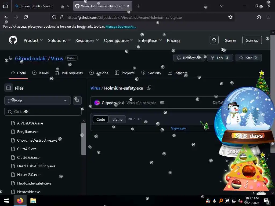This screenshot has width=275, height=206.
Task: Open the Pull requests tab
Action: (x=69, y=73)
